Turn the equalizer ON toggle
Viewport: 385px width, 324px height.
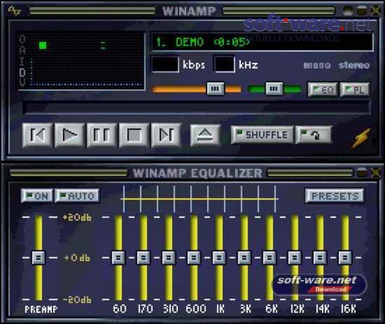point(37,196)
